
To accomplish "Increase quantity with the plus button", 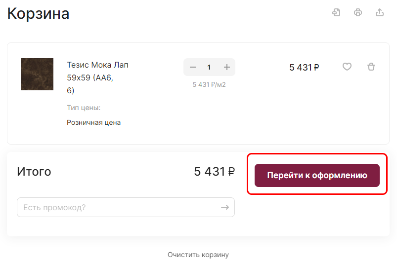I will pos(227,67).
